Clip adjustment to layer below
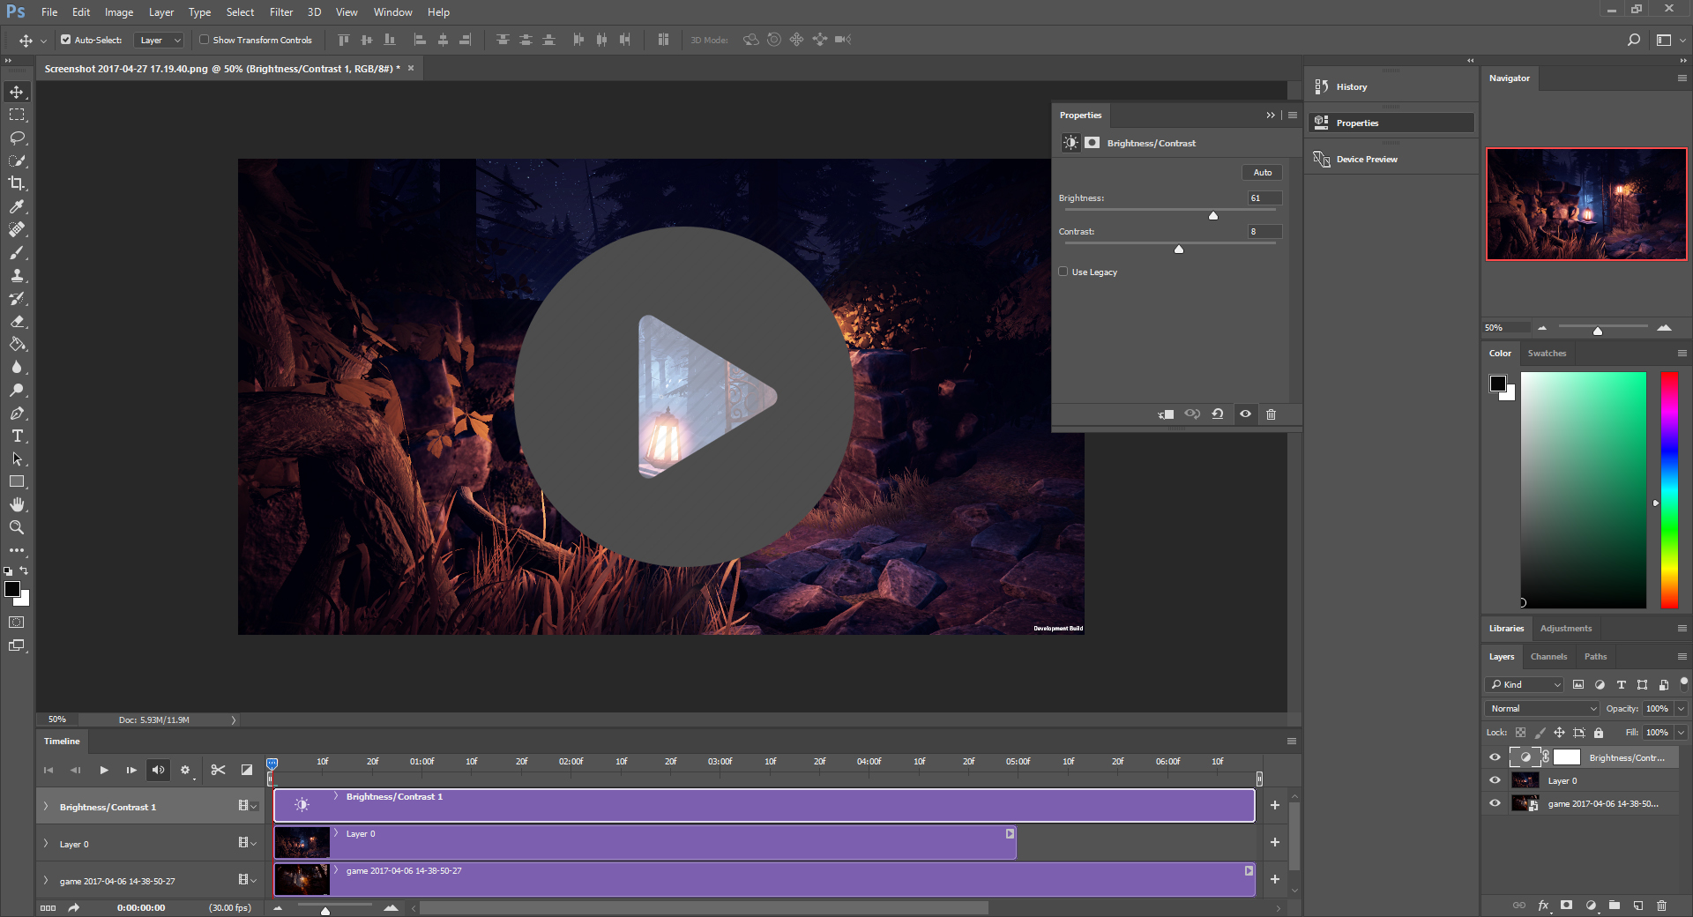This screenshot has width=1693, height=917. 1166,414
